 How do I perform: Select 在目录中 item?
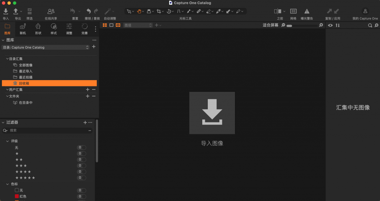[26, 103]
